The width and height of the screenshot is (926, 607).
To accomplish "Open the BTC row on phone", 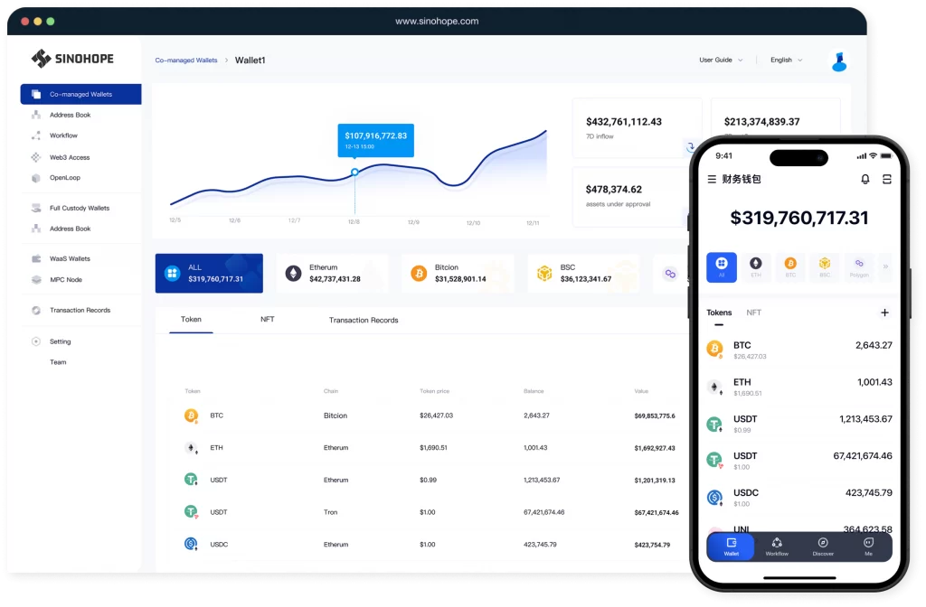I will pos(799,350).
